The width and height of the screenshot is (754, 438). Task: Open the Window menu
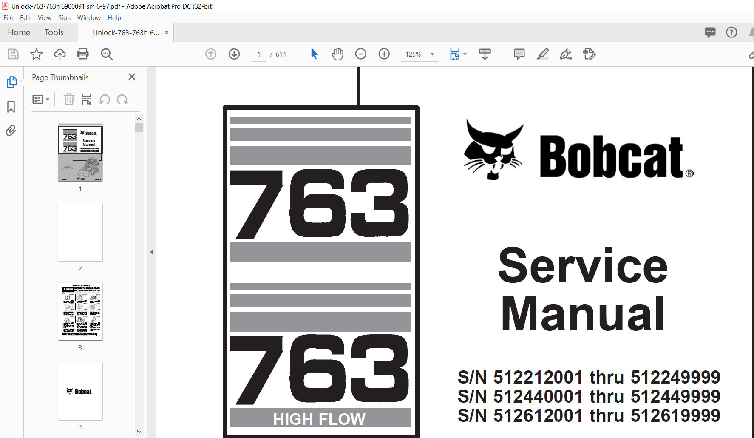89,18
